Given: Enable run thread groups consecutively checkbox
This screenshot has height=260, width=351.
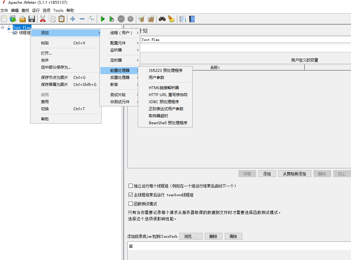Looking at the screenshot, I should coord(131,186).
